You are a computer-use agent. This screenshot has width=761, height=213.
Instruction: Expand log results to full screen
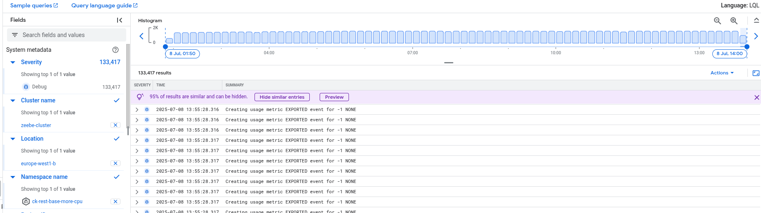(x=756, y=73)
